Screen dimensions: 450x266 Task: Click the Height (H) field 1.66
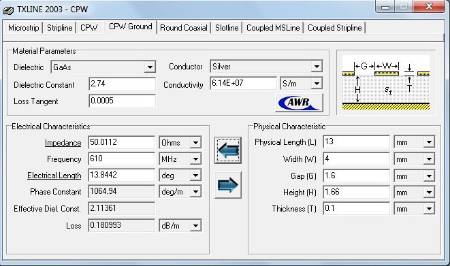pyautogui.click(x=356, y=192)
